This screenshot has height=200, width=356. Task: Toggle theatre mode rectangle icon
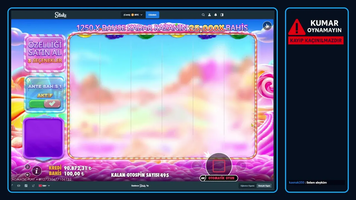pos(19,186)
